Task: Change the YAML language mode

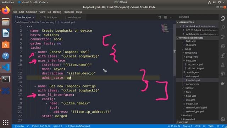Action: coord(211,126)
